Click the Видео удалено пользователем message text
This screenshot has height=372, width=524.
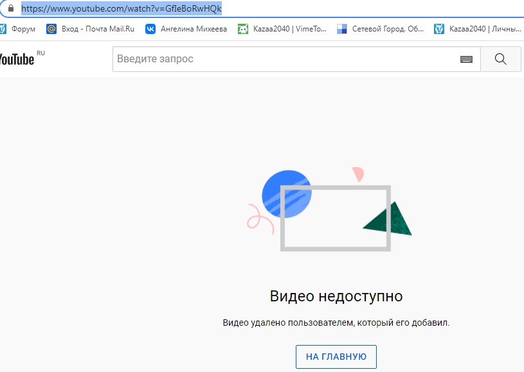point(336,323)
